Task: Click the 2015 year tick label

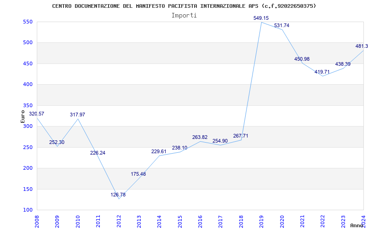Action: click(180, 221)
